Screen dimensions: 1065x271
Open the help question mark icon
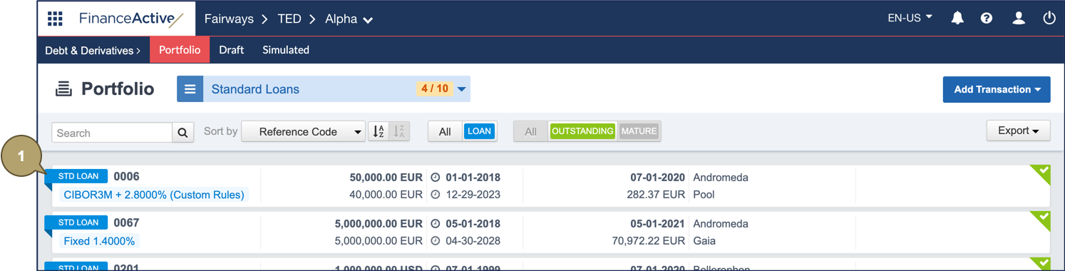pos(987,19)
